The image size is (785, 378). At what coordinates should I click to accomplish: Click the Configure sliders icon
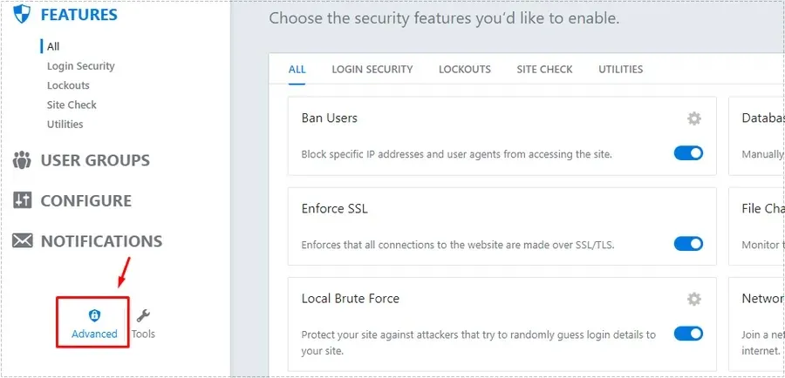click(22, 200)
